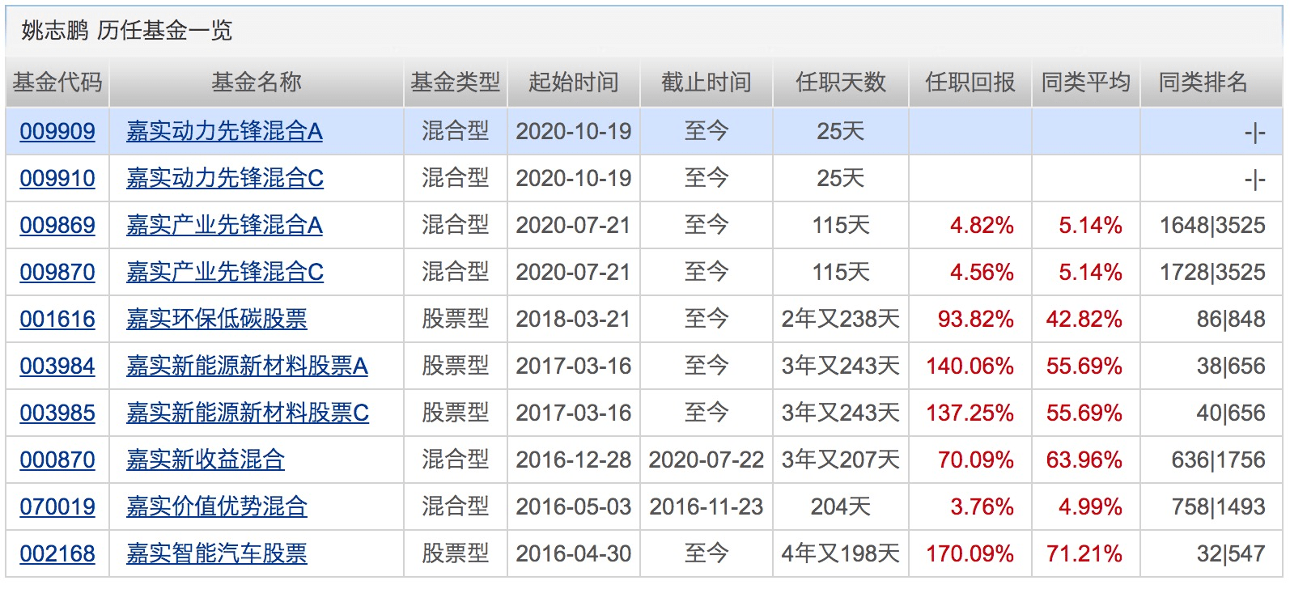Open fund code link 002168
The width and height of the screenshot is (1290, 589).
tap(57, 553)
